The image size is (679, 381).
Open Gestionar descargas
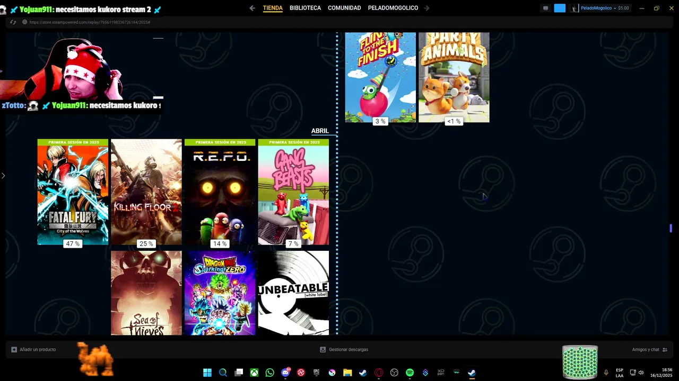click(344, 350)
